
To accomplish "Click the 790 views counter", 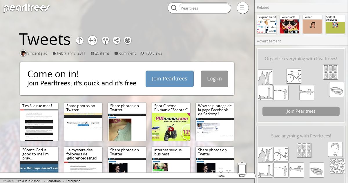I will point(151,53).
